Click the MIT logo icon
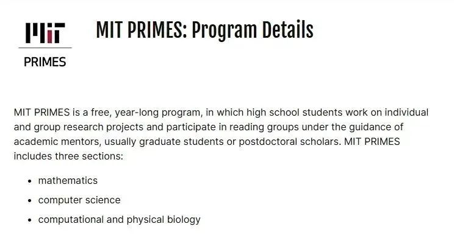This screenshot has height=238, width=454. pyautogui.click(x=45, y=33)
